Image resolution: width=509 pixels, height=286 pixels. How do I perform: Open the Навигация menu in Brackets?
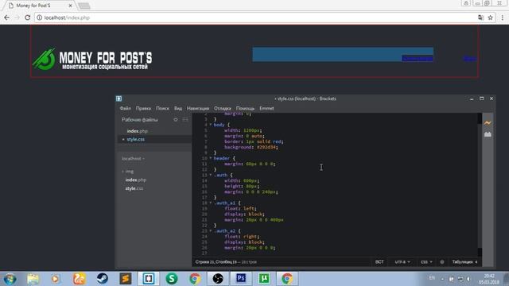pos(198,108)
